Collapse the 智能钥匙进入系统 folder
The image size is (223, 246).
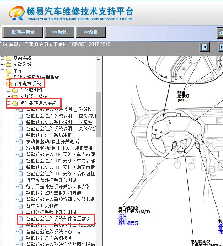coord(9,103)
